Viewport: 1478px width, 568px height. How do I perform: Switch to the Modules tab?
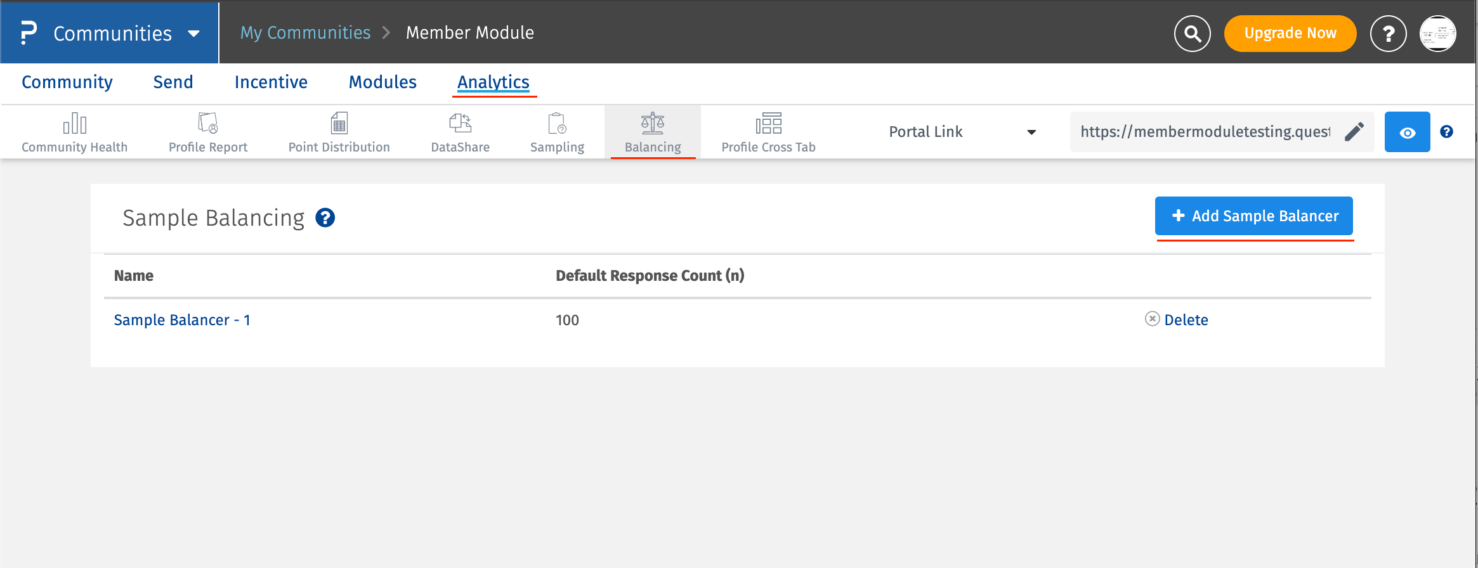tap(383, 82)
